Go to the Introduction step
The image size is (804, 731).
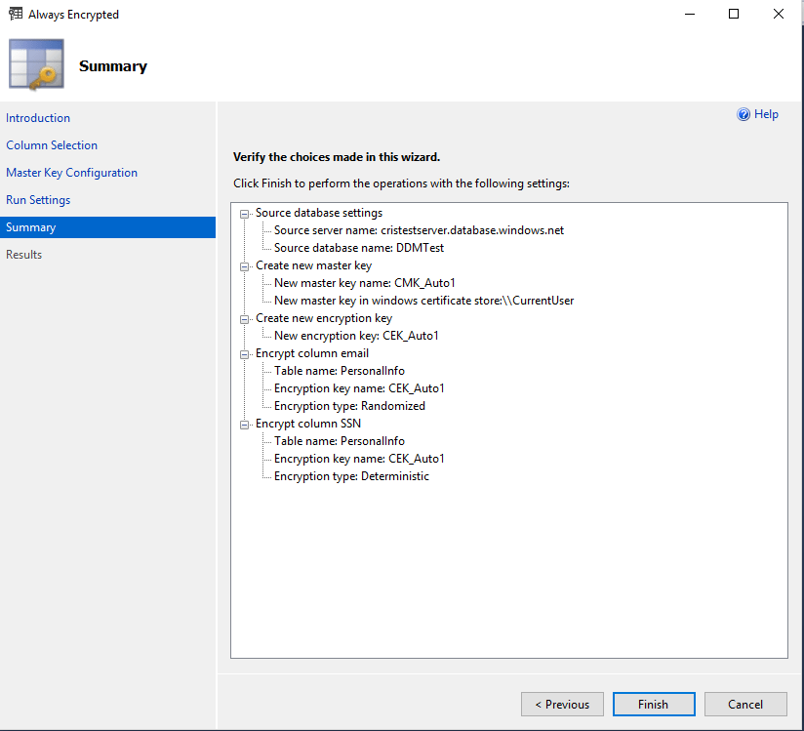pyautogui.click(x=38, y=118)
